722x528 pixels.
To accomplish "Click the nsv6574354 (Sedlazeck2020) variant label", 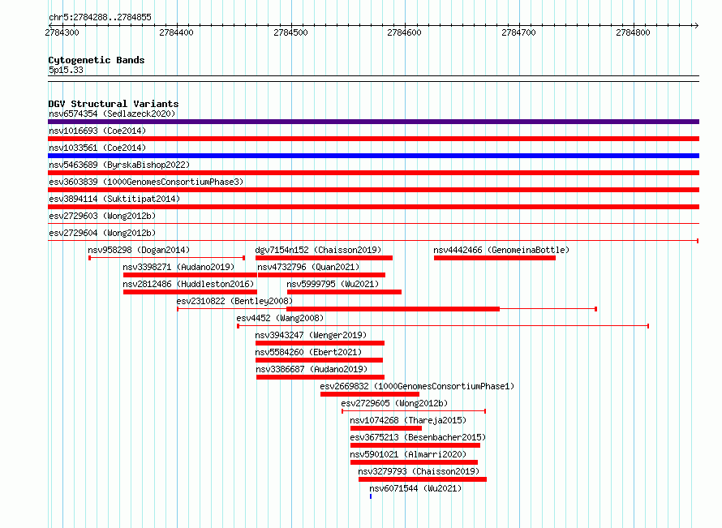I will click(112, 114).
